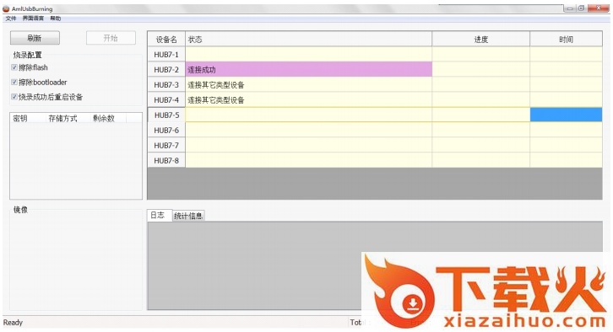
Task: Switch to the 日志 tab
Action: (160, 216)
